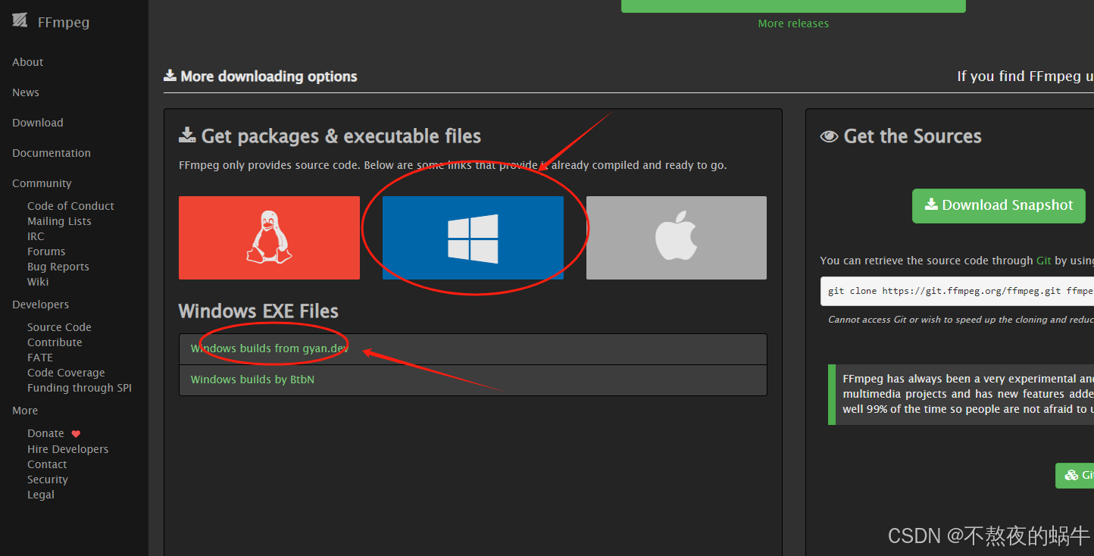Screen dimensions: 1094x556
Task: Select the Windows logo package tile
Action: [473, 238]
